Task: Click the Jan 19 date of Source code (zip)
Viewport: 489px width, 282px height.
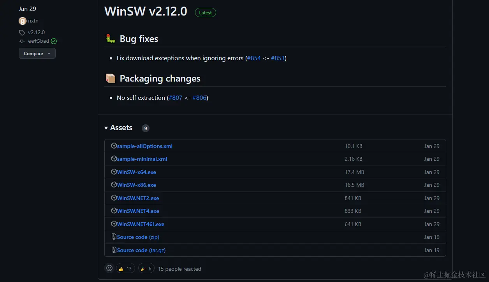Action: click(432, 237)
